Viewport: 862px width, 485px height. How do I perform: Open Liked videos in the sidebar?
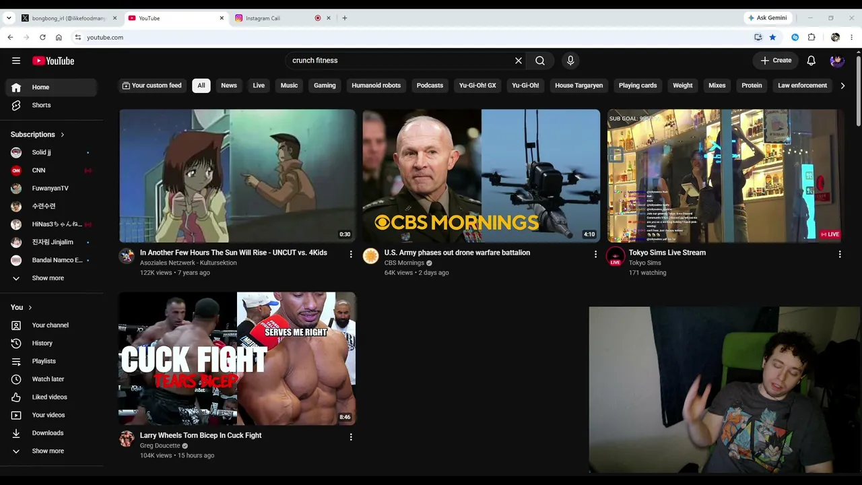pyautogui.click(x=51, y=397)
